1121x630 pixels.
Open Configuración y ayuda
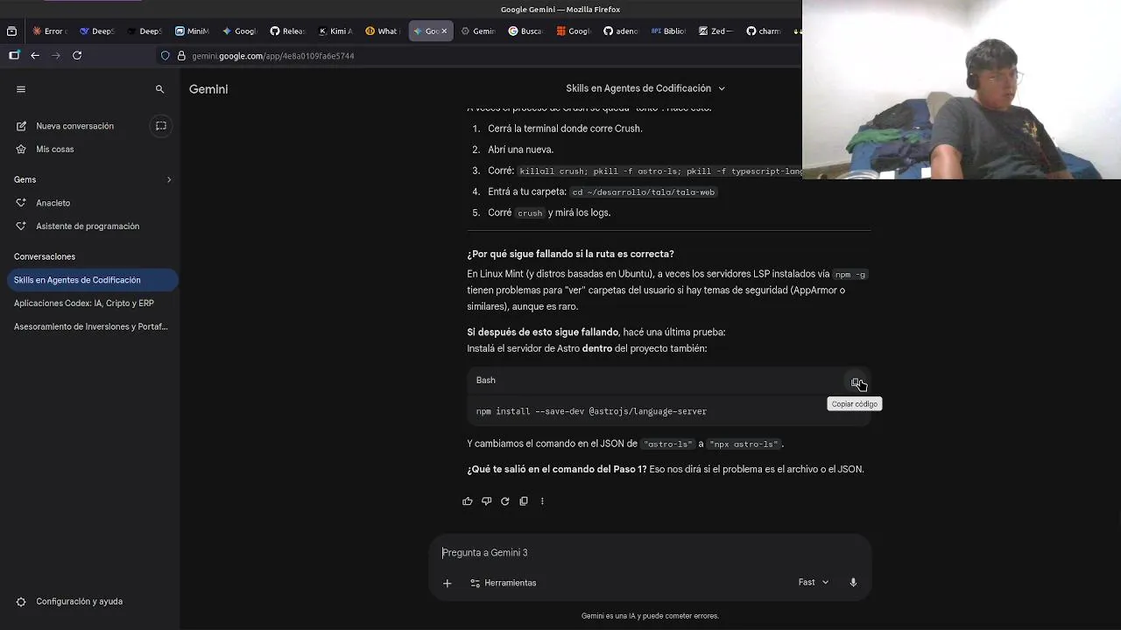pos(79,602)
